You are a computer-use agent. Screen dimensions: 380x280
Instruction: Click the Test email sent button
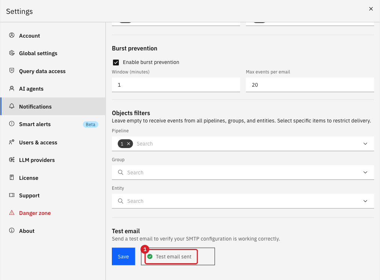(178, 256)
